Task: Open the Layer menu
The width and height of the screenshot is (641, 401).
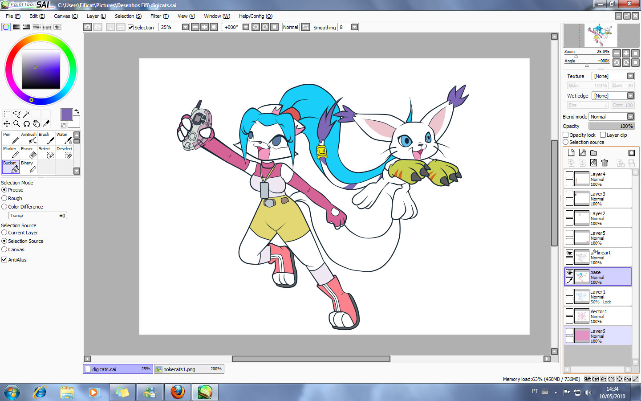Action: 96,16
